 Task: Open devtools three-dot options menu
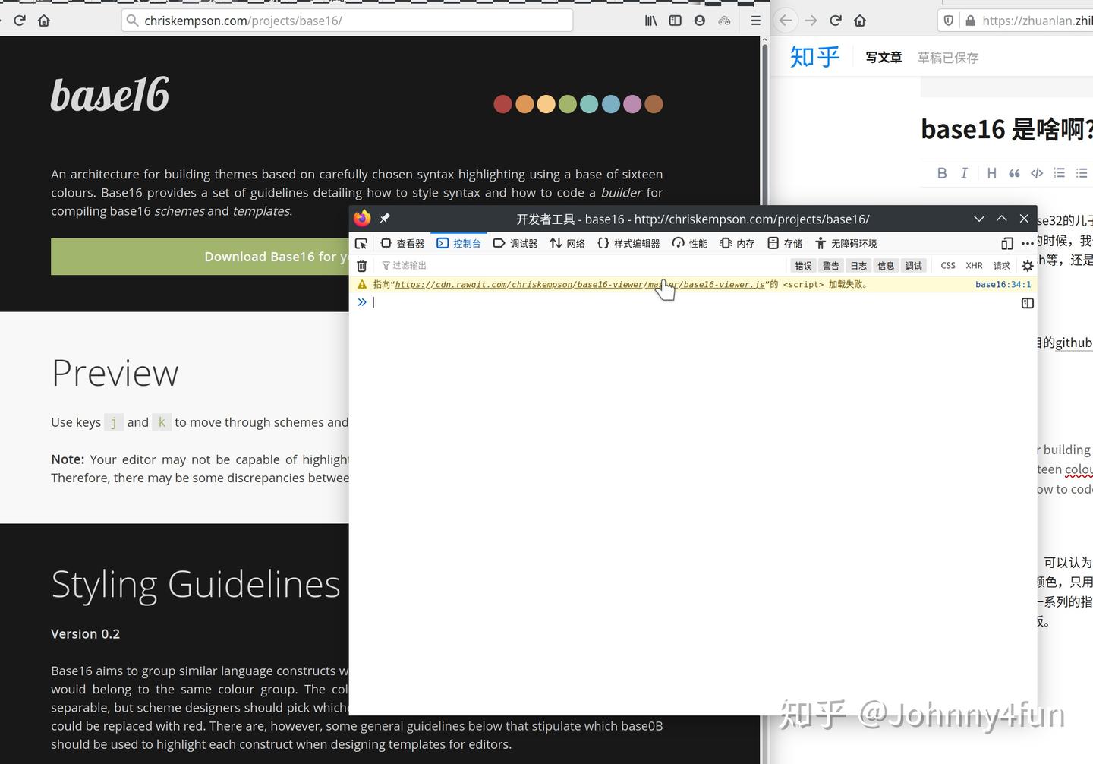tap(1028, 243)
